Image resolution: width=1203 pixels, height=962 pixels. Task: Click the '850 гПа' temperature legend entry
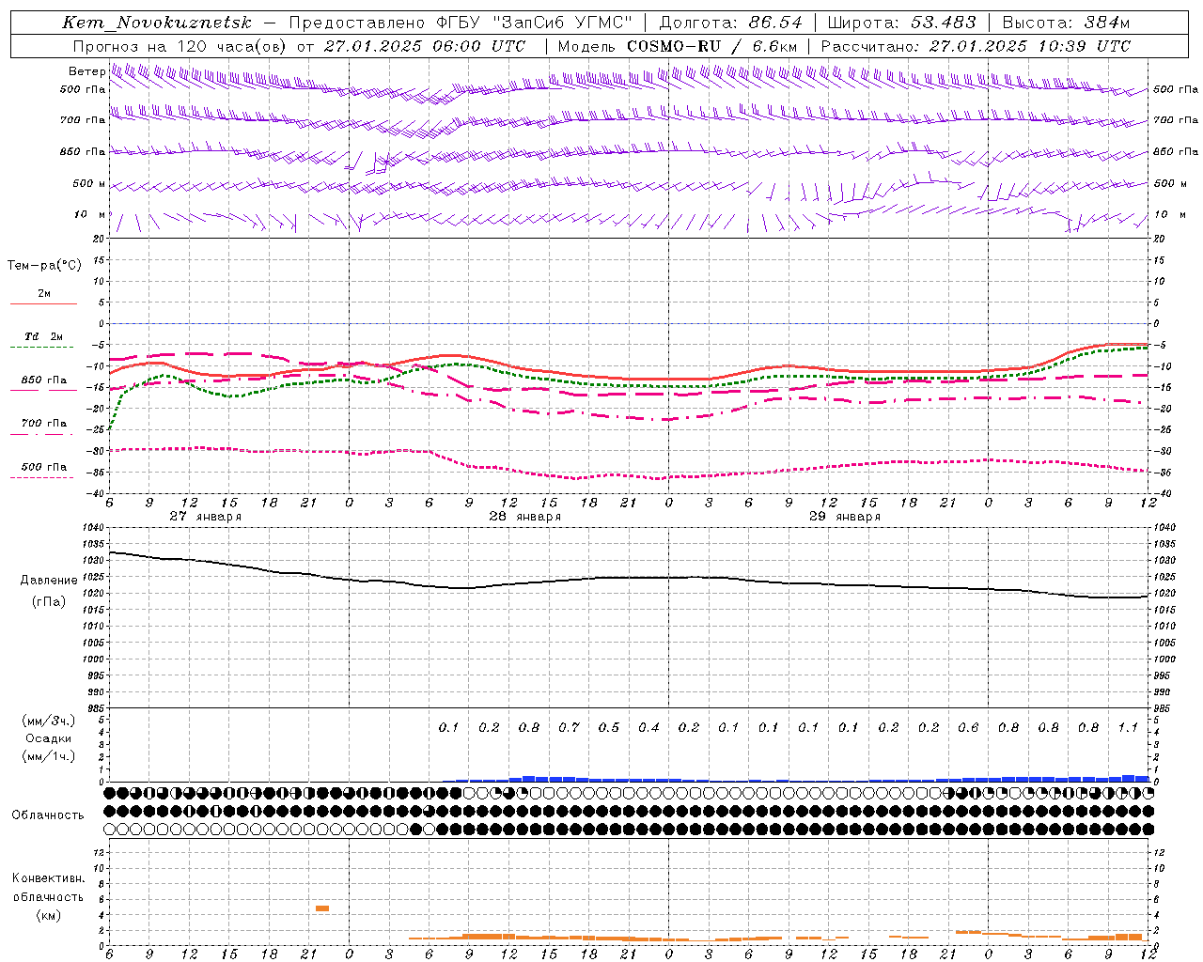(44, 380)
